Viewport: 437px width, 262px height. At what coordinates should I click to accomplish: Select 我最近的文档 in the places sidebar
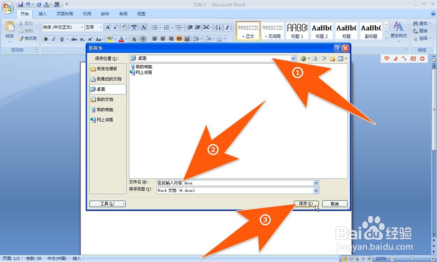(x=108, y=79)
